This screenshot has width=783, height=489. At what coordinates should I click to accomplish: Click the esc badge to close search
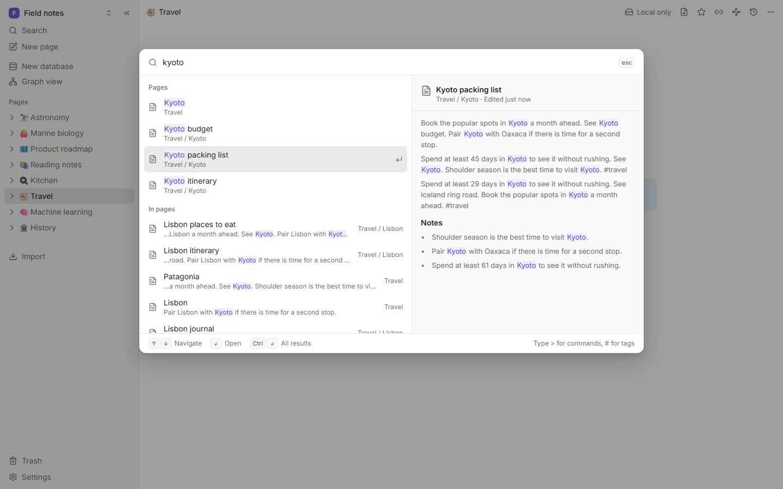click(626, 62)
